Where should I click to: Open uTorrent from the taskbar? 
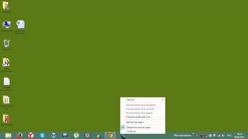click(x=76, y=136)
